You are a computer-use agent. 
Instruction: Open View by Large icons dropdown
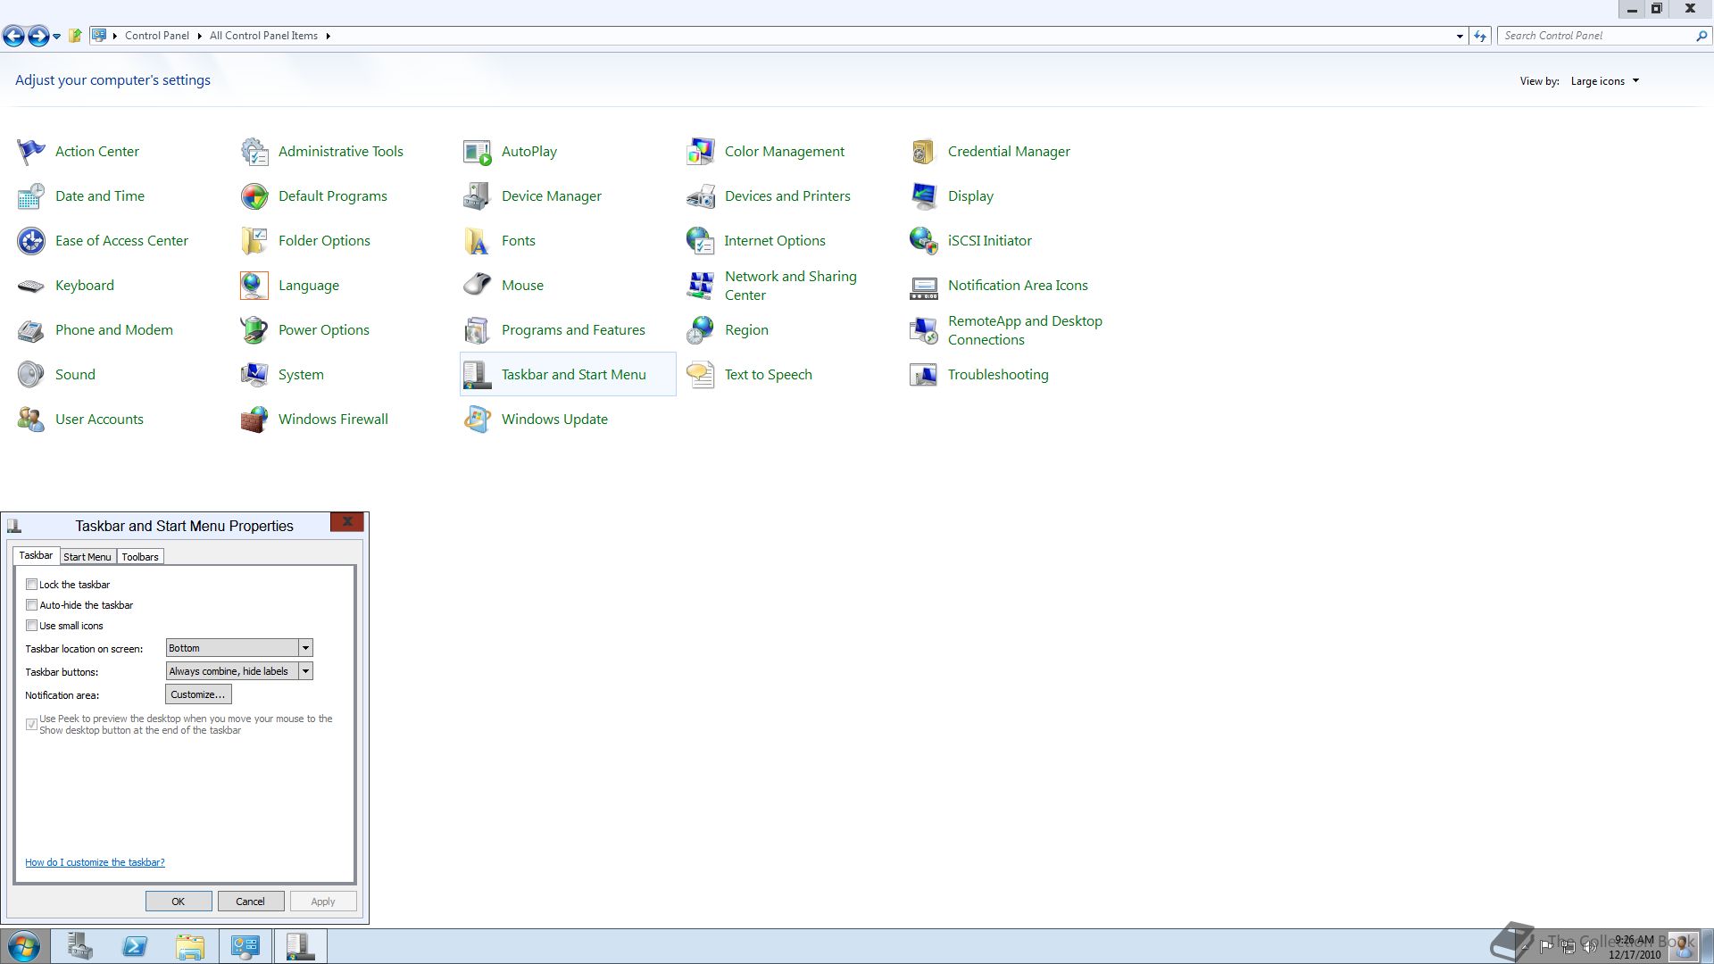pos(1605,81)
